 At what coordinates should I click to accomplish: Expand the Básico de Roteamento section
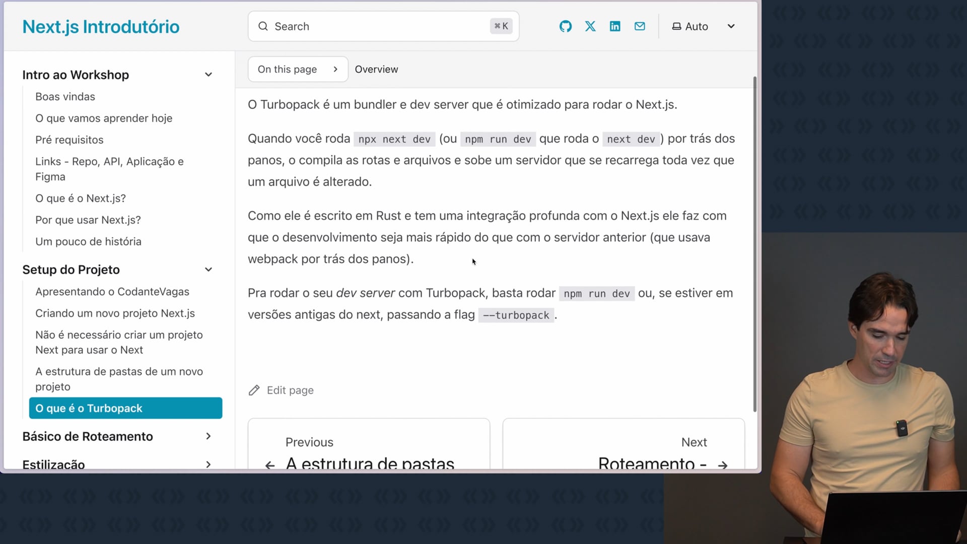209,436
